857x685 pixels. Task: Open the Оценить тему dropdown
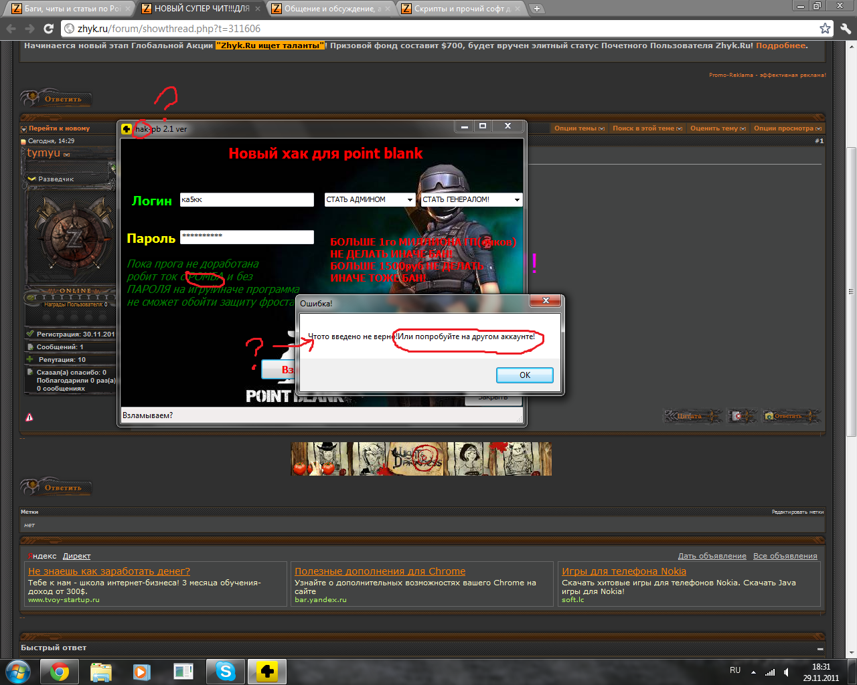point(718,128)
